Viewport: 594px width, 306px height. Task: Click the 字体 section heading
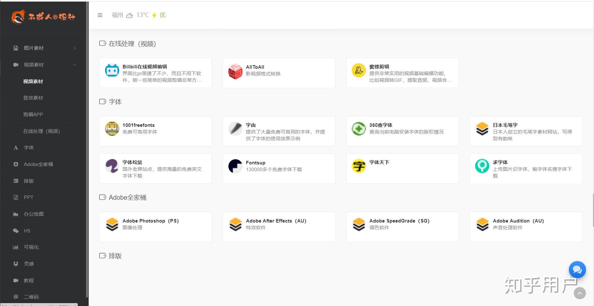tap(115, 102)
